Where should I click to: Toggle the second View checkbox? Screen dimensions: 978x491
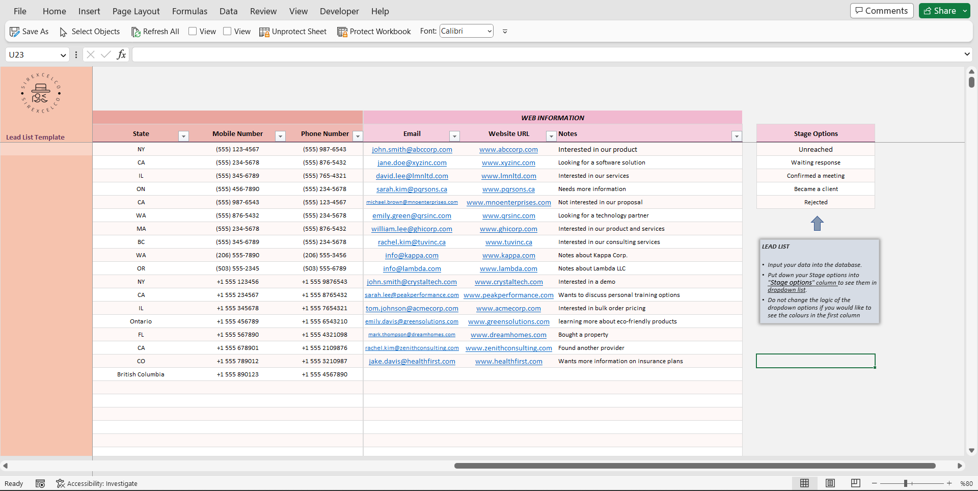click(227, 32)
